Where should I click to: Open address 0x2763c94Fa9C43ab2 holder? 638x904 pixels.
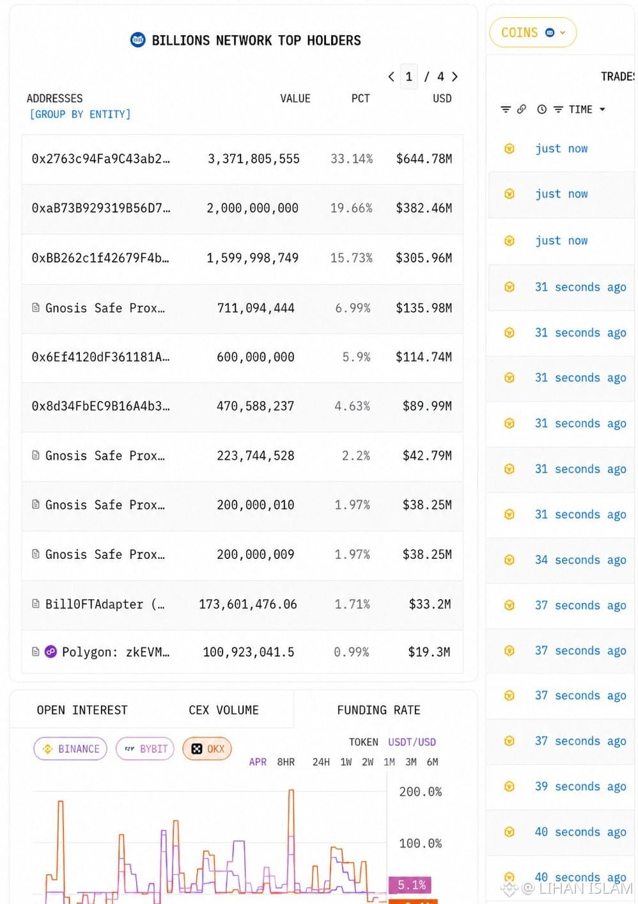[x=101, y=159]
